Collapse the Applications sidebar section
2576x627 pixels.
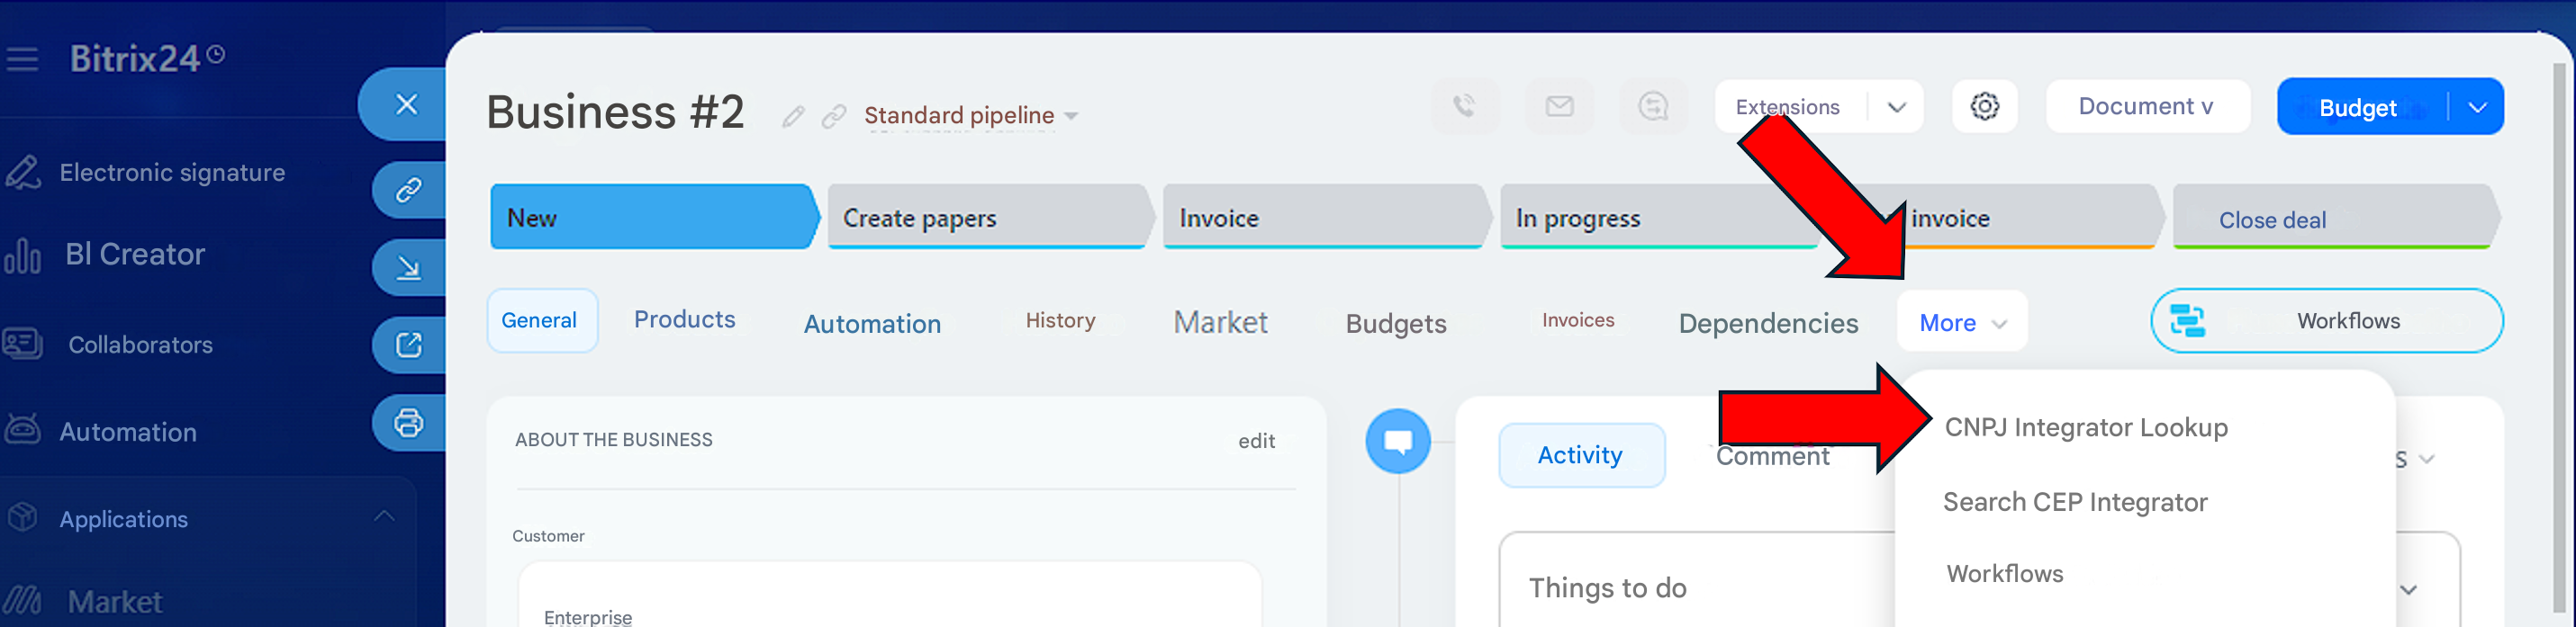(384, 516)
